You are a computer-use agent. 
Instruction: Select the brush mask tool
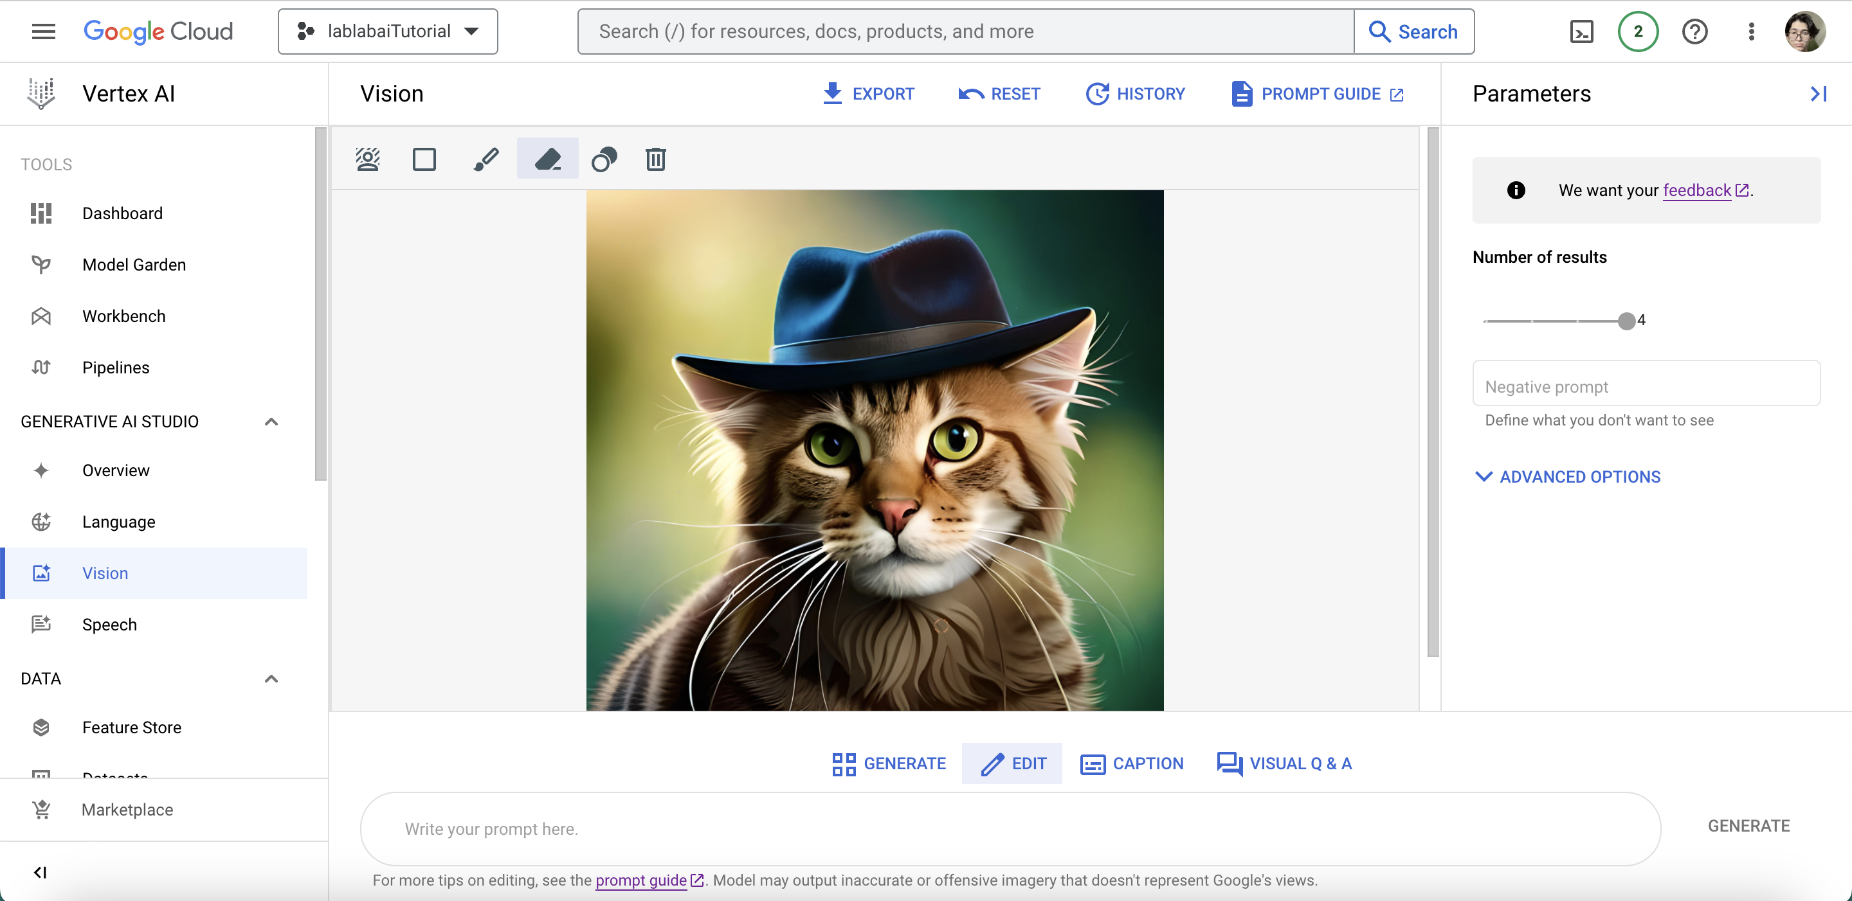(486, 159)
